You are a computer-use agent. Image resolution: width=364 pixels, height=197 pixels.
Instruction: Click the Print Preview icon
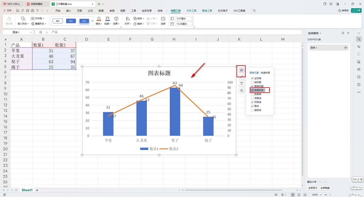[x=33, y=11]
